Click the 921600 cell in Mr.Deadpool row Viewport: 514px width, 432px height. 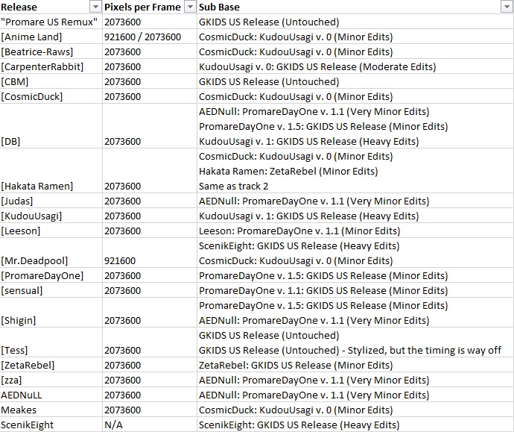click(150, 253)
